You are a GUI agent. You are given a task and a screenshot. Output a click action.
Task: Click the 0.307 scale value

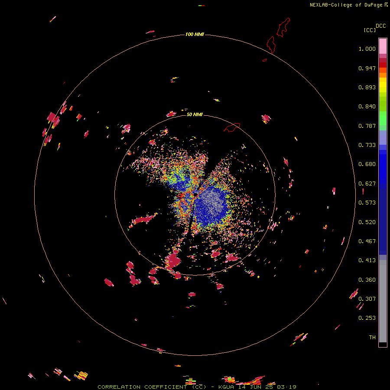(x=367, y=299)
